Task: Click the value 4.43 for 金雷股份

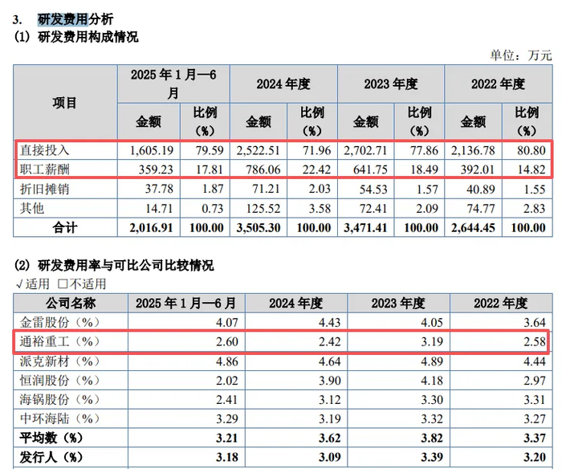Action: [x=330, y=322]
